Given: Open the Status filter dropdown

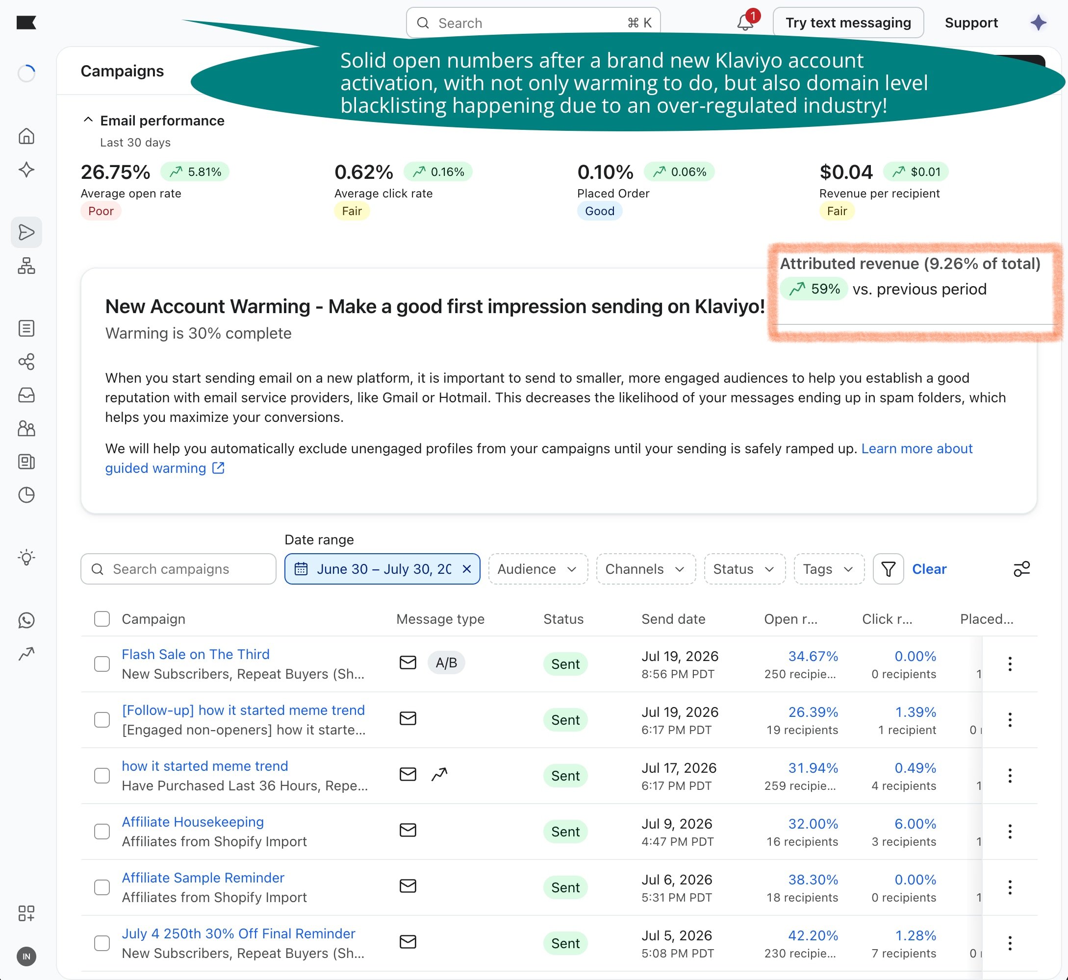Looking at the screenshot, I should [x=744, y=569].
